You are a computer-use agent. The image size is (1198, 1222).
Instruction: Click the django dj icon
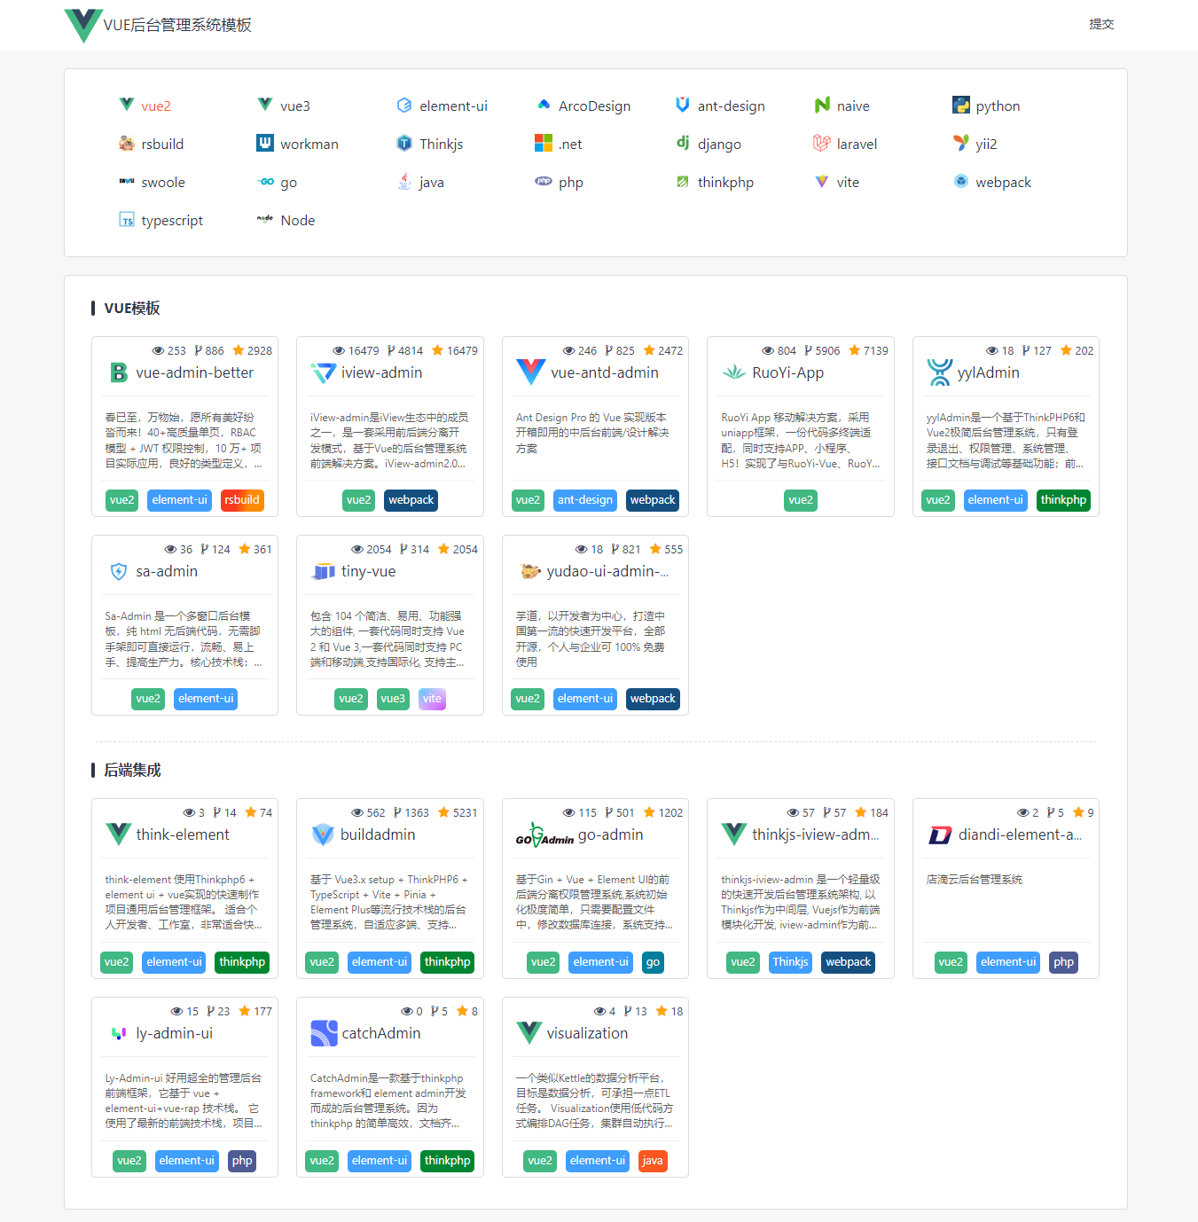coord(683,144)
